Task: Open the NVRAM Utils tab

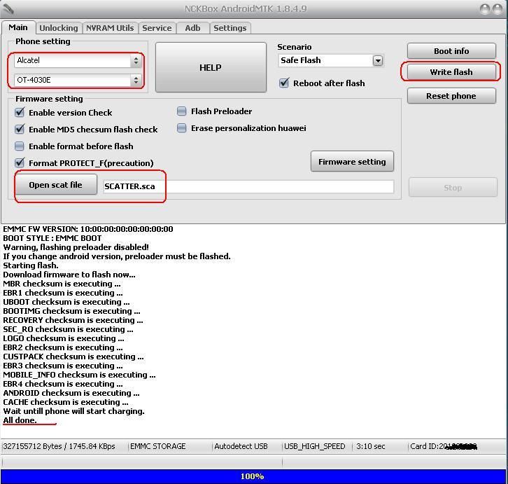Action: click(x=110, y=28)
